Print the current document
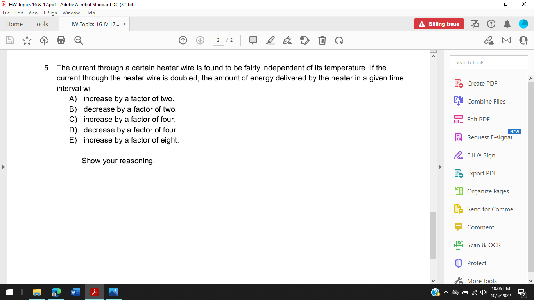 point(61,40)
